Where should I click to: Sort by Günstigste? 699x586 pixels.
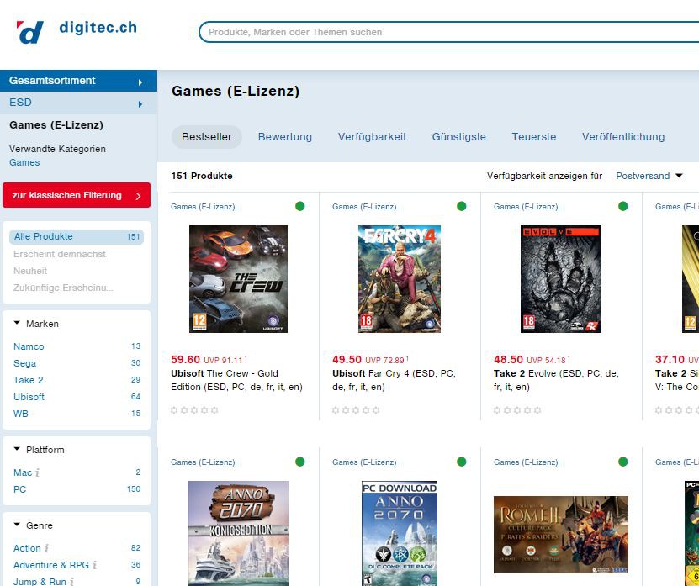click(x=458, y=137)
